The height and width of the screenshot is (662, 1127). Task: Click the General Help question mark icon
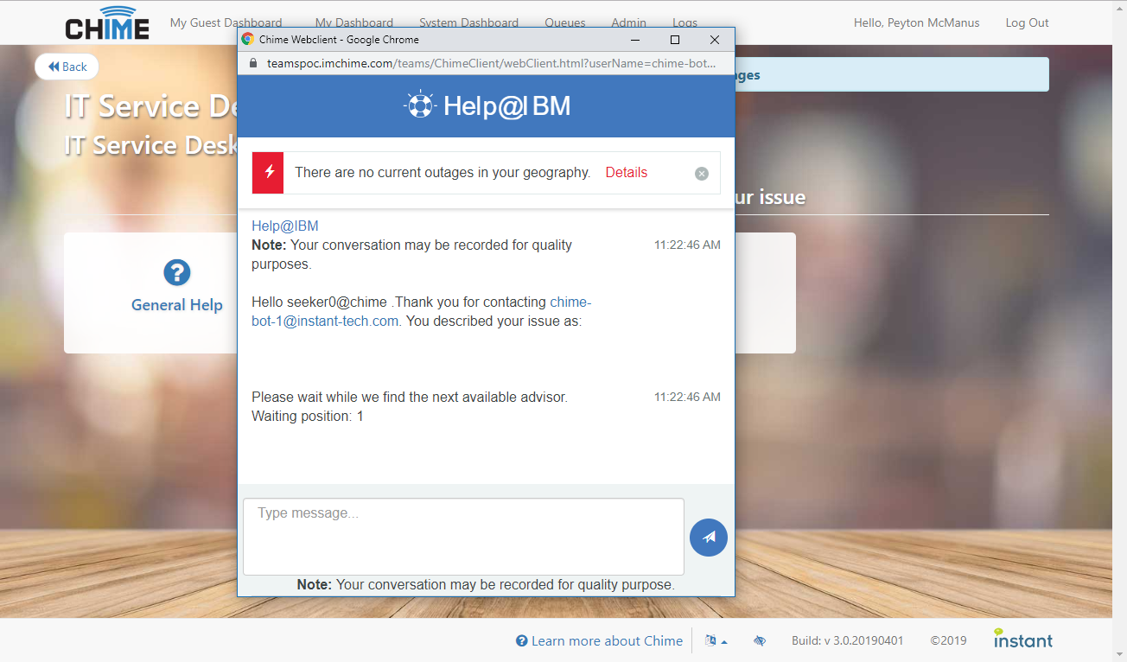click(x=176, y=272)
